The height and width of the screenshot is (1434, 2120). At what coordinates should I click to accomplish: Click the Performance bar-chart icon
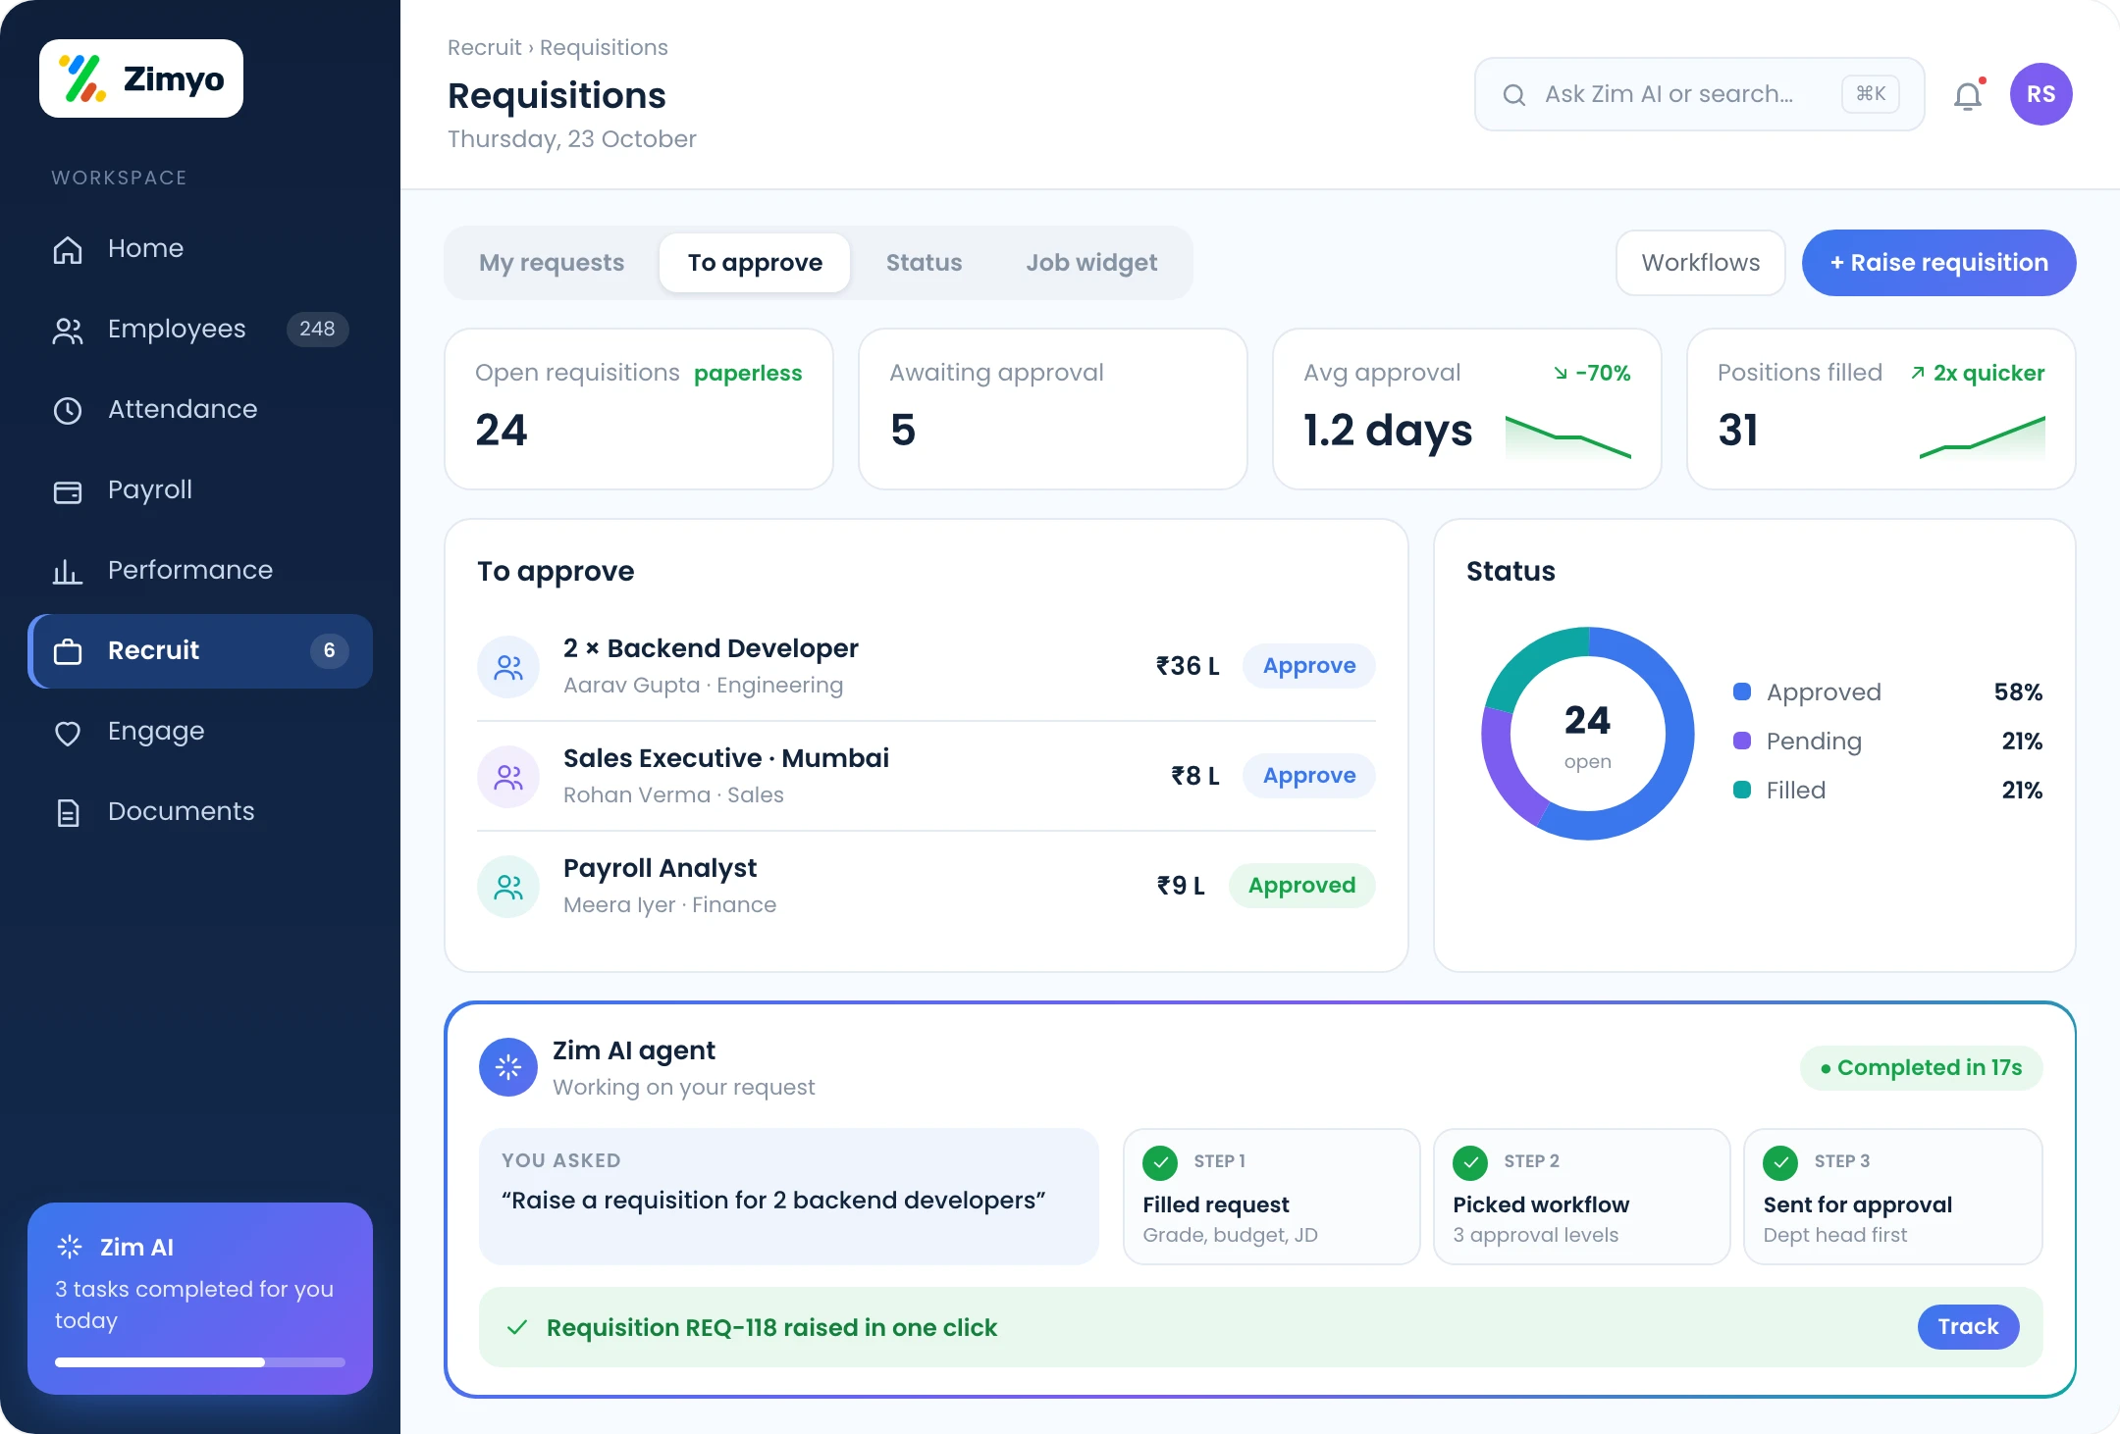click(68, 571)
